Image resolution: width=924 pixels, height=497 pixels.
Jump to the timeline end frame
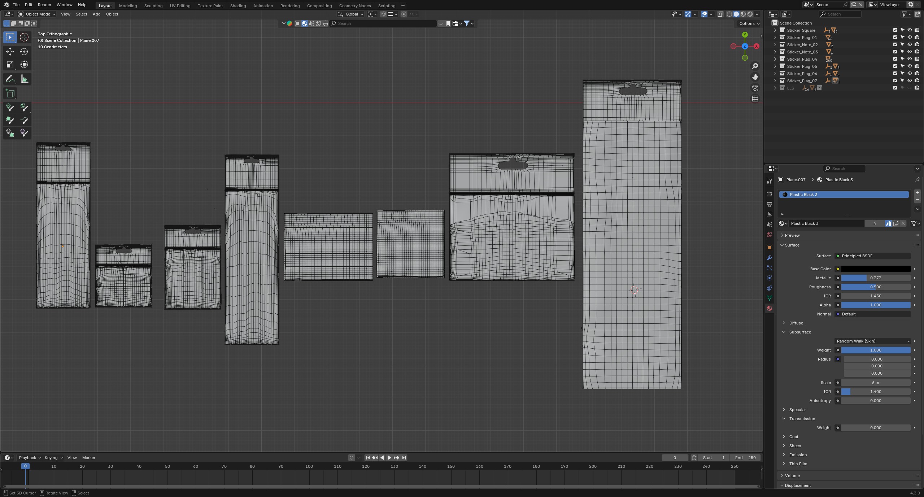pos(404,458)
